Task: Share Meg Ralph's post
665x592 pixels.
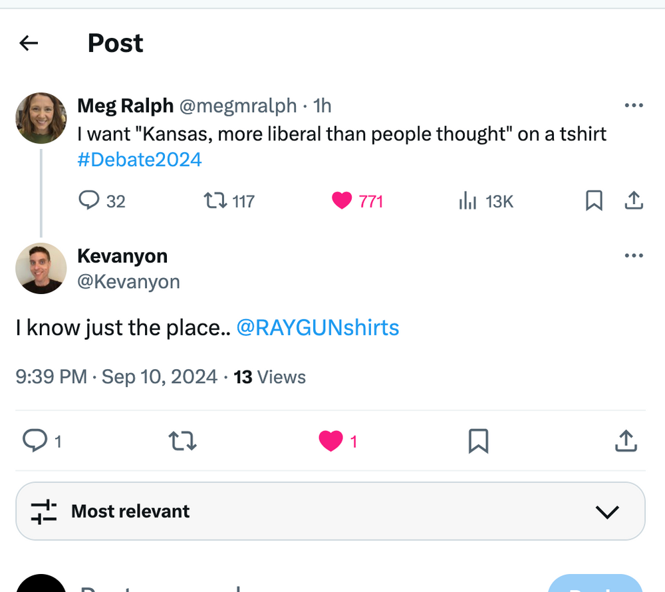Action: (634, 200)
